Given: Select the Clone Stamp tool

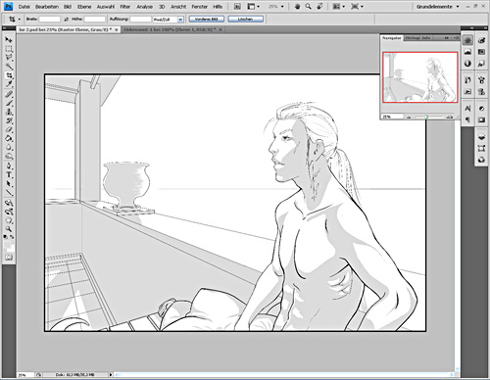Looking at the screenshot, I should [9, 113].
